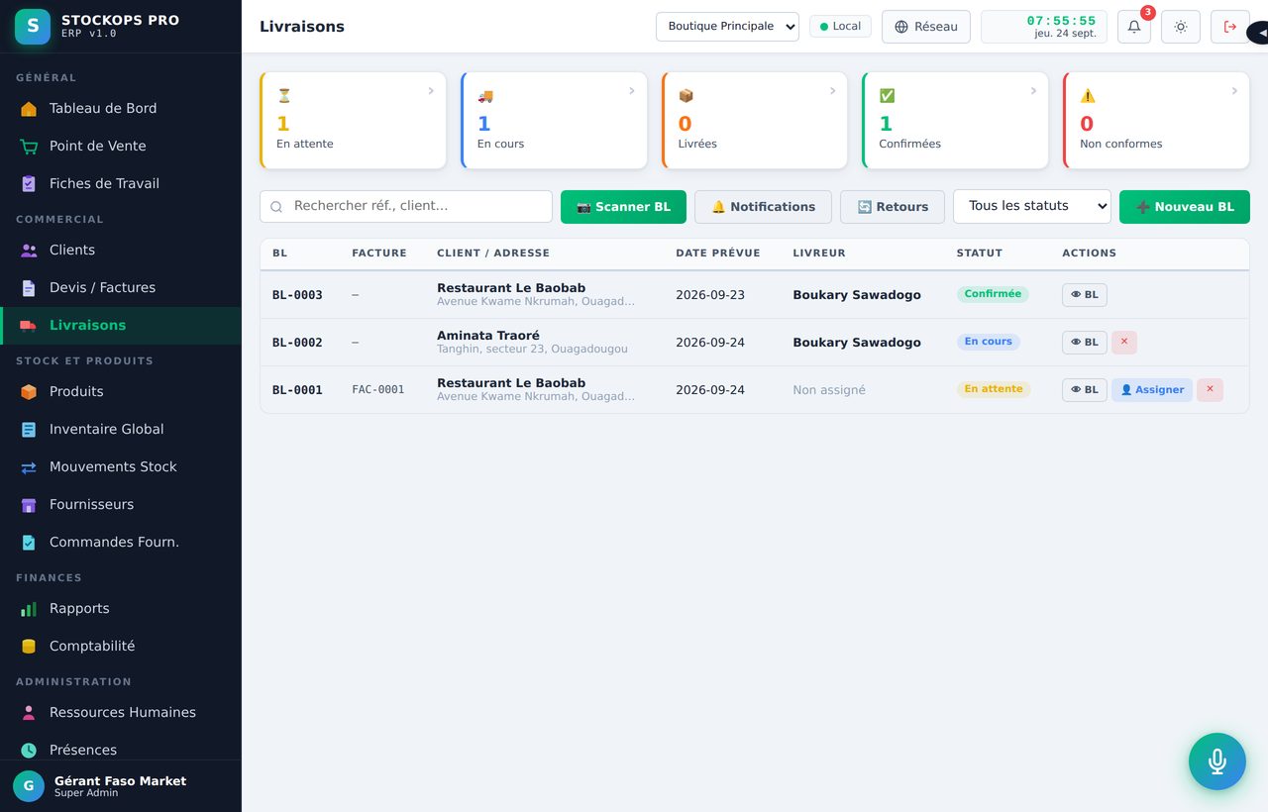Click the Scanner BL button
Viewport: 1268px width, 812px height.
pos(623,207)
